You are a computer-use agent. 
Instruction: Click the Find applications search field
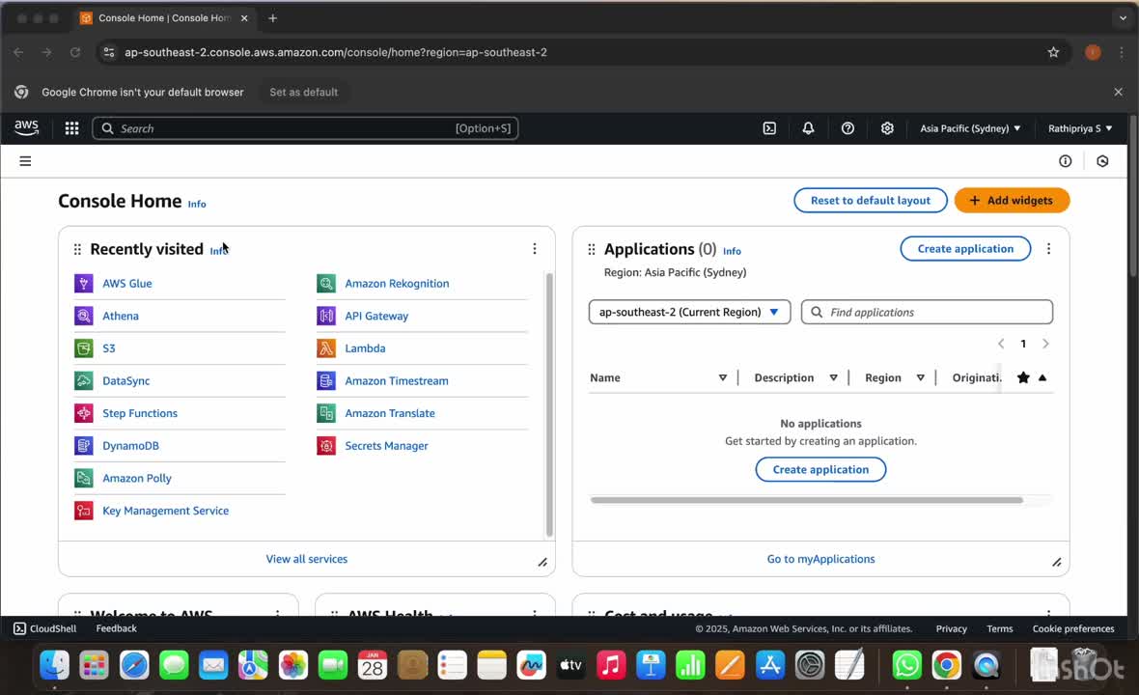927,313
